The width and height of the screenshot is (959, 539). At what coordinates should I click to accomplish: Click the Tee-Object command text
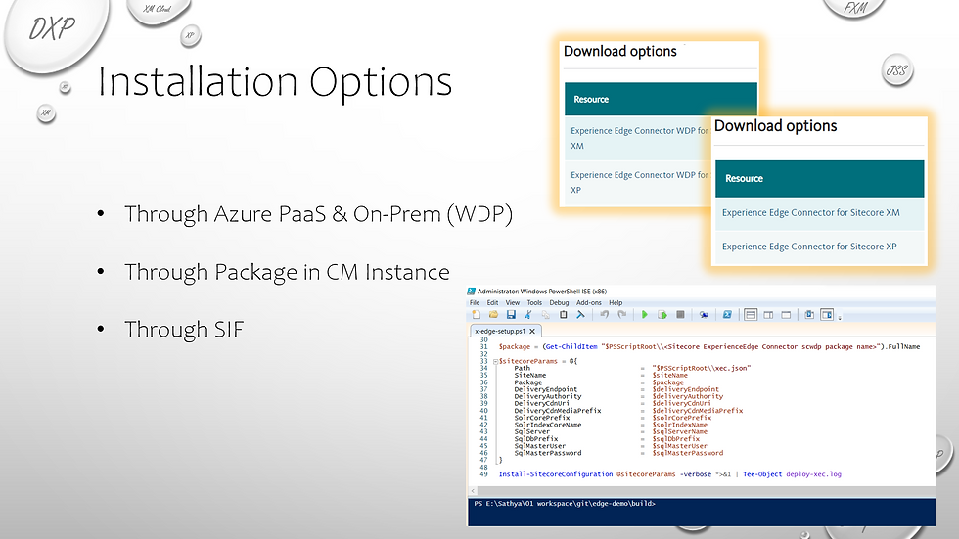(x=762, y=474)
